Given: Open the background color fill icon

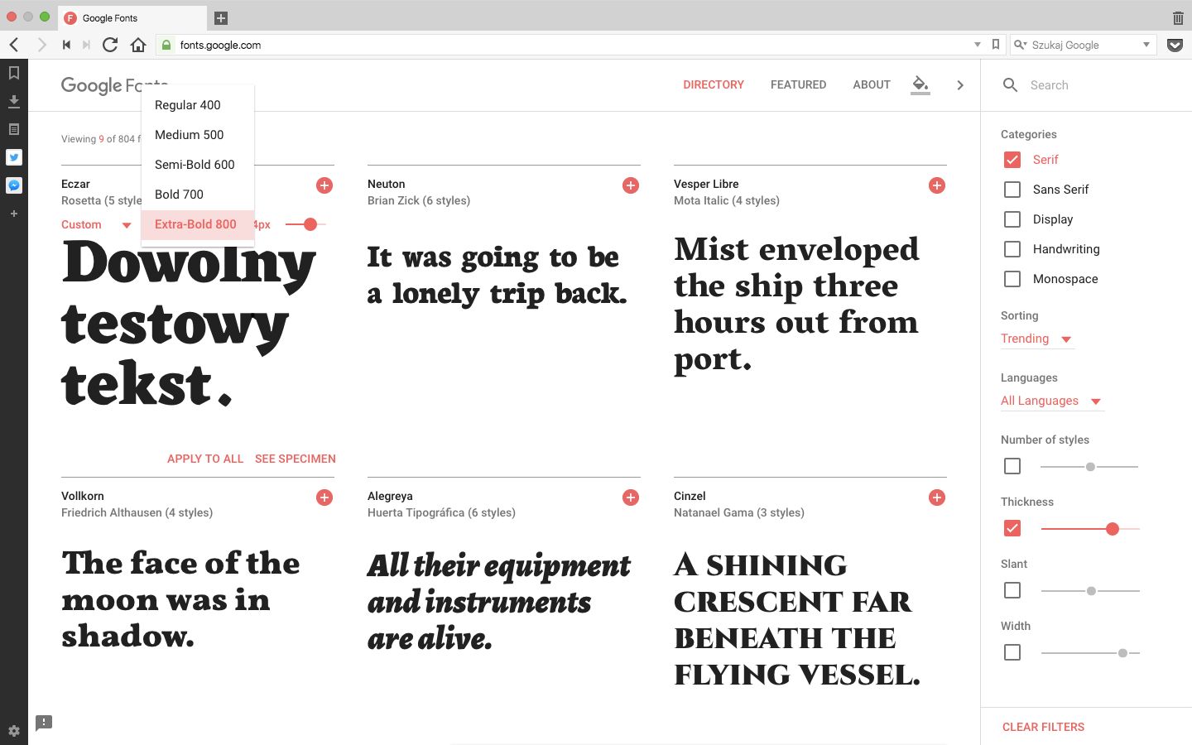Looking at the screenshot, I should pos(920,84).
